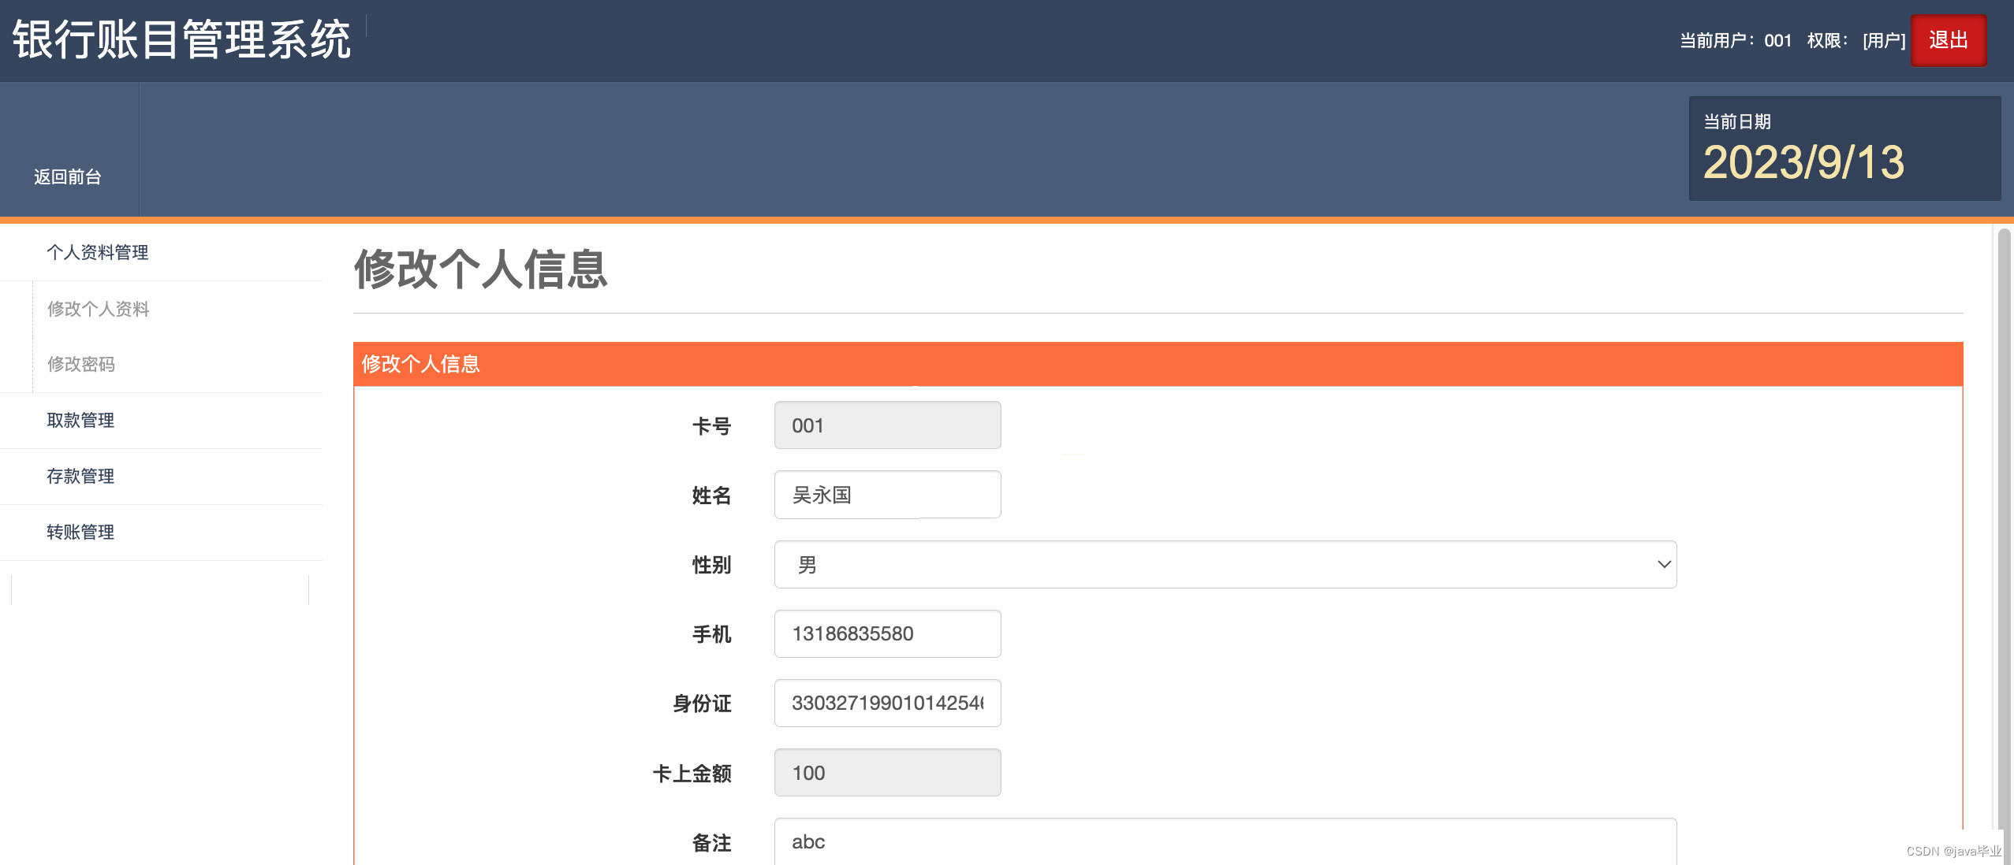Expand the 个人资料管理 sidebar section

coord(98,252)
